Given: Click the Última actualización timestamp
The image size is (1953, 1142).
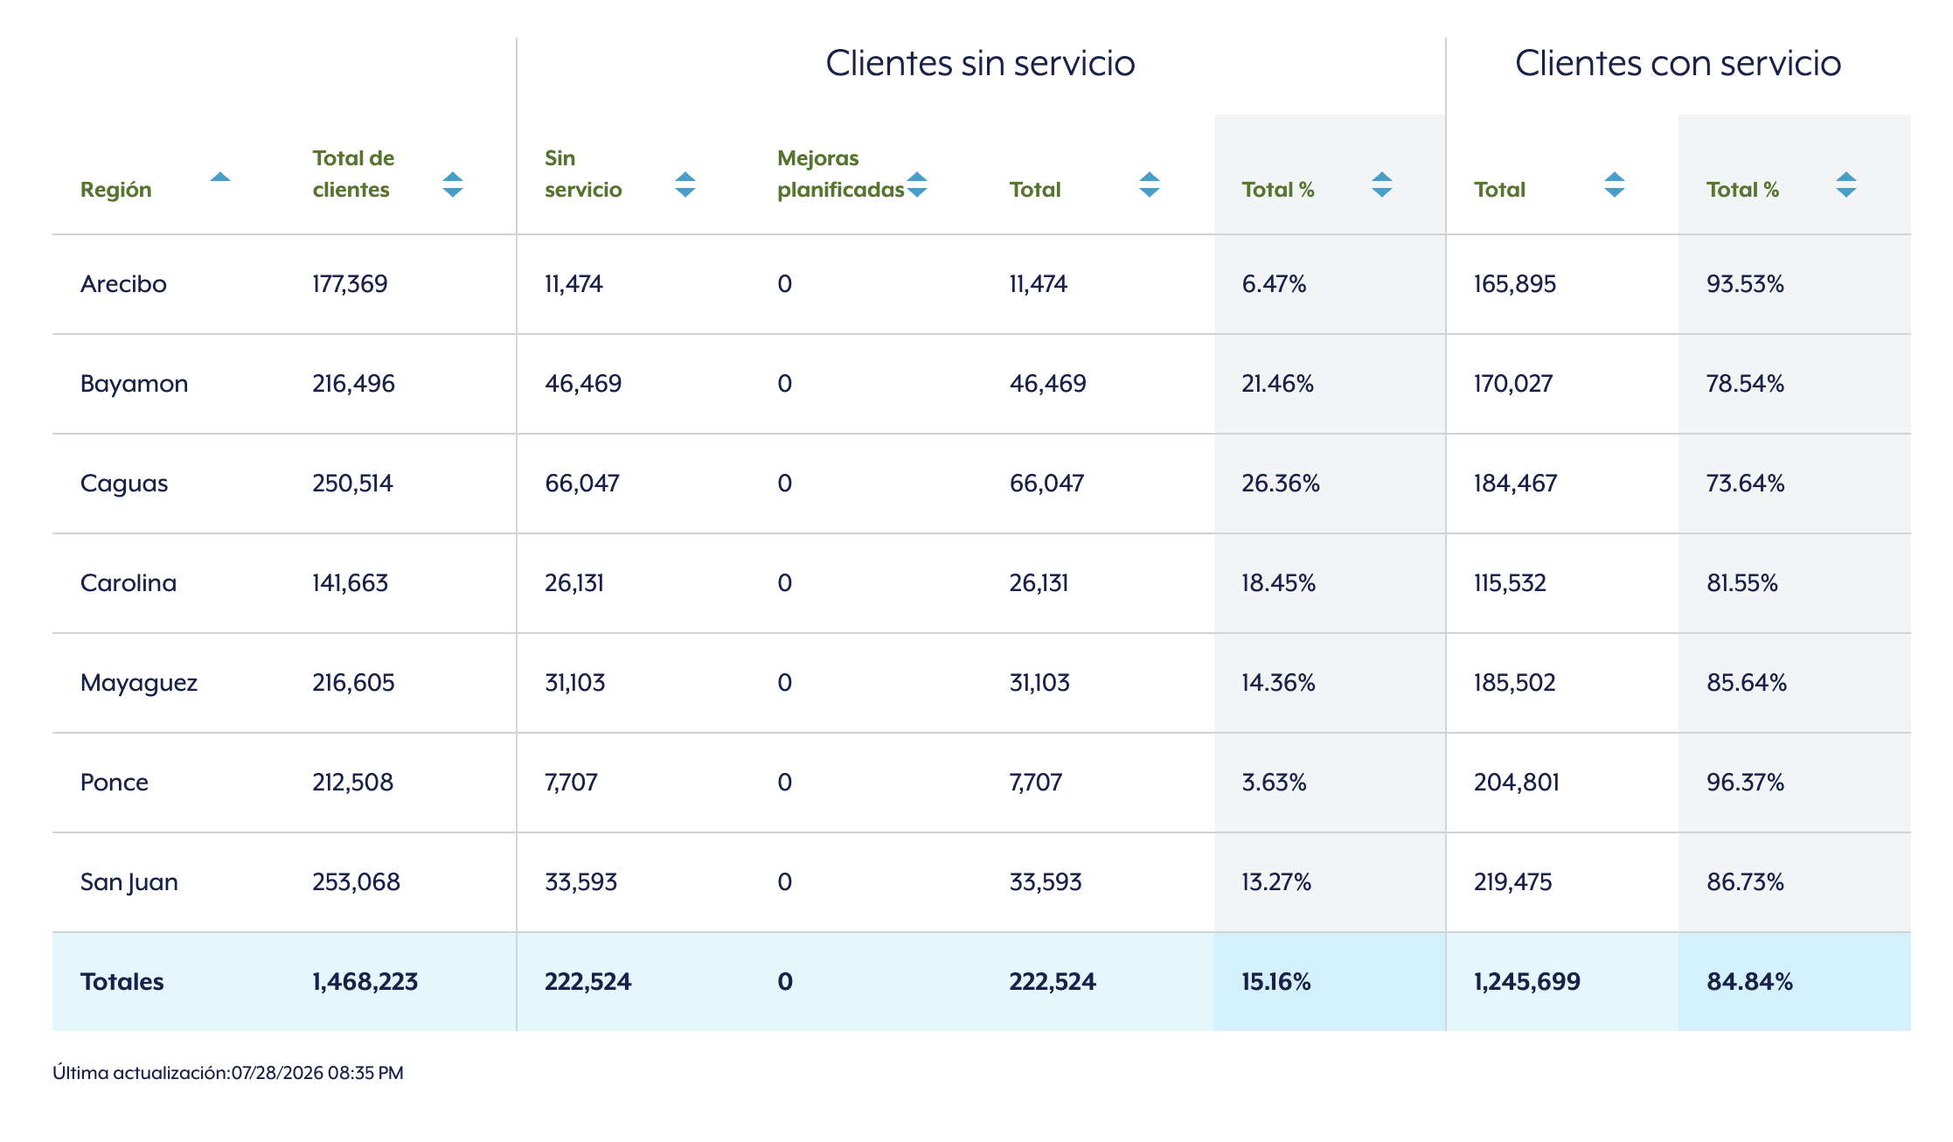Looking at the screenshot, I should tap(228, 1073).
